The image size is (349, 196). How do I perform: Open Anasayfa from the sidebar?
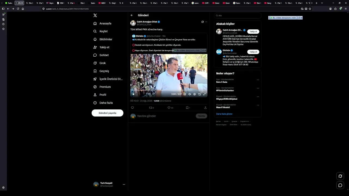102,23
